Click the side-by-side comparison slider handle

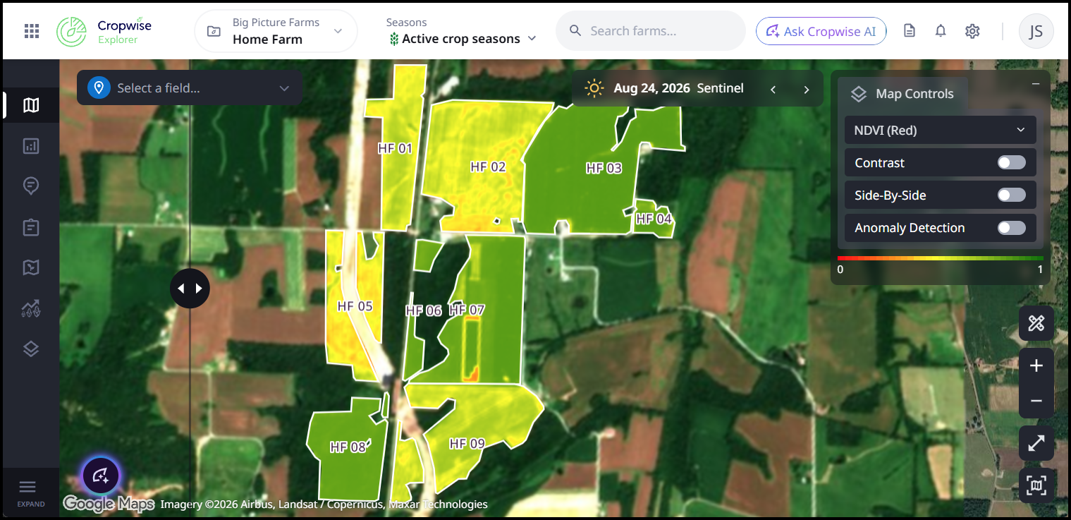(x=190, y=289)
